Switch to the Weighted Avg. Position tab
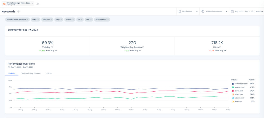Viewport: 264px width, 118px height. [31, 73]
